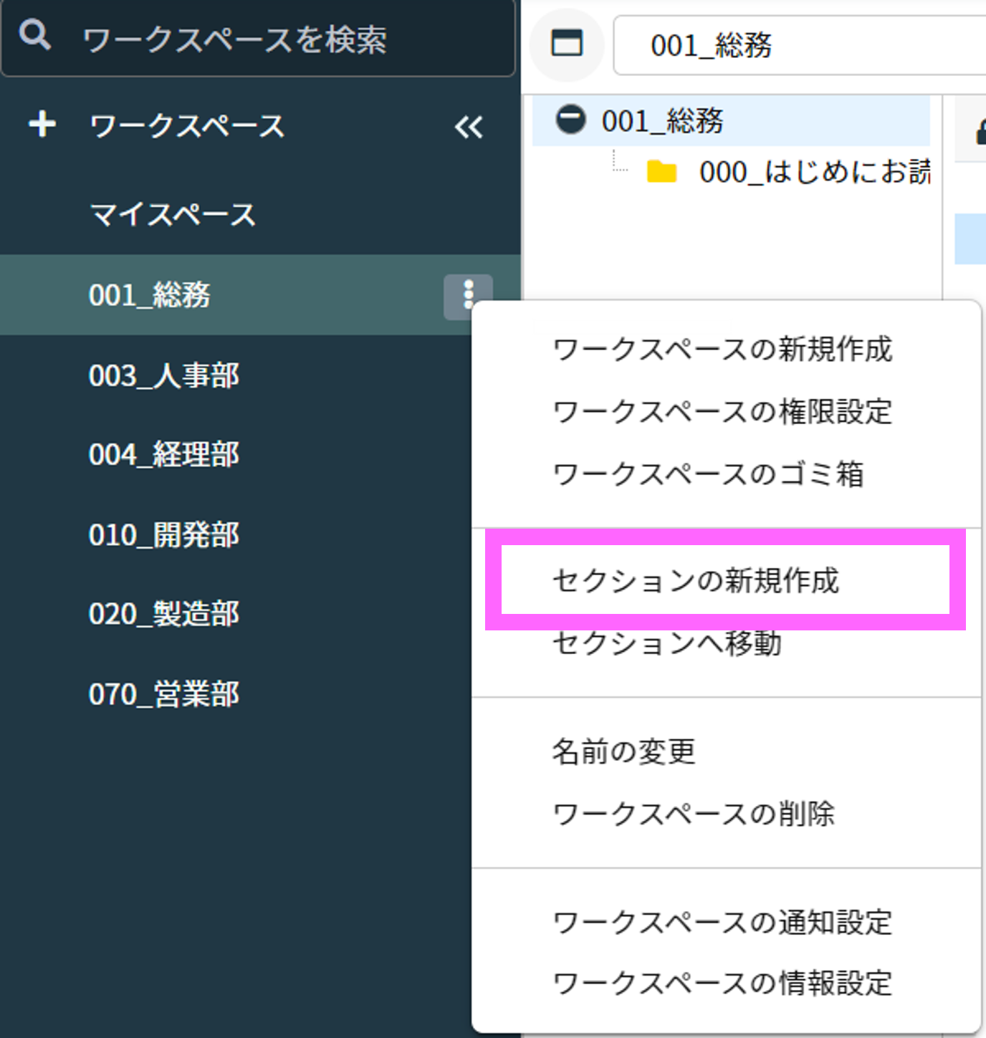This screenshot has height=1038, width=986.
Task: Open 004_経理部 workspace
Action: (164, 455)
